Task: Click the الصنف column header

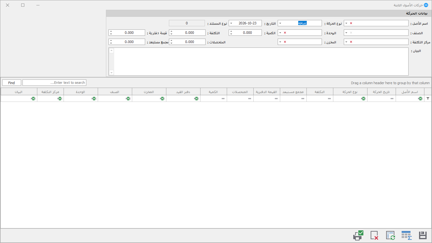Action: (x=115, y=92)
